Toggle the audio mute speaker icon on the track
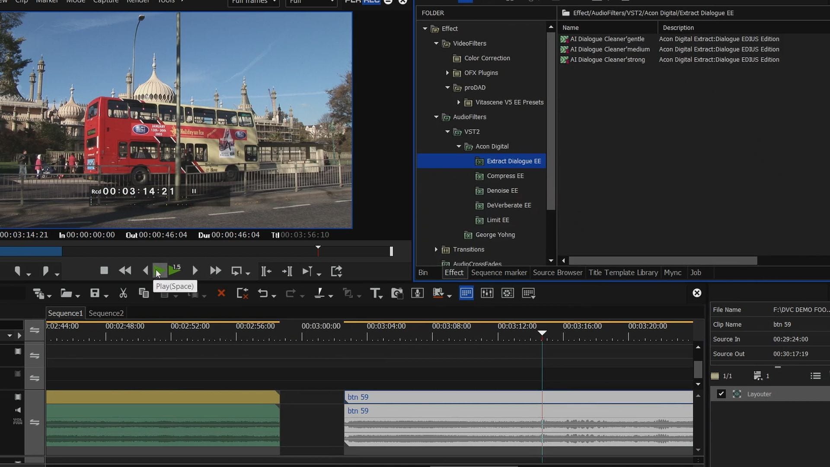Screen dimensions: 830x467 click(x=18, y=410)
